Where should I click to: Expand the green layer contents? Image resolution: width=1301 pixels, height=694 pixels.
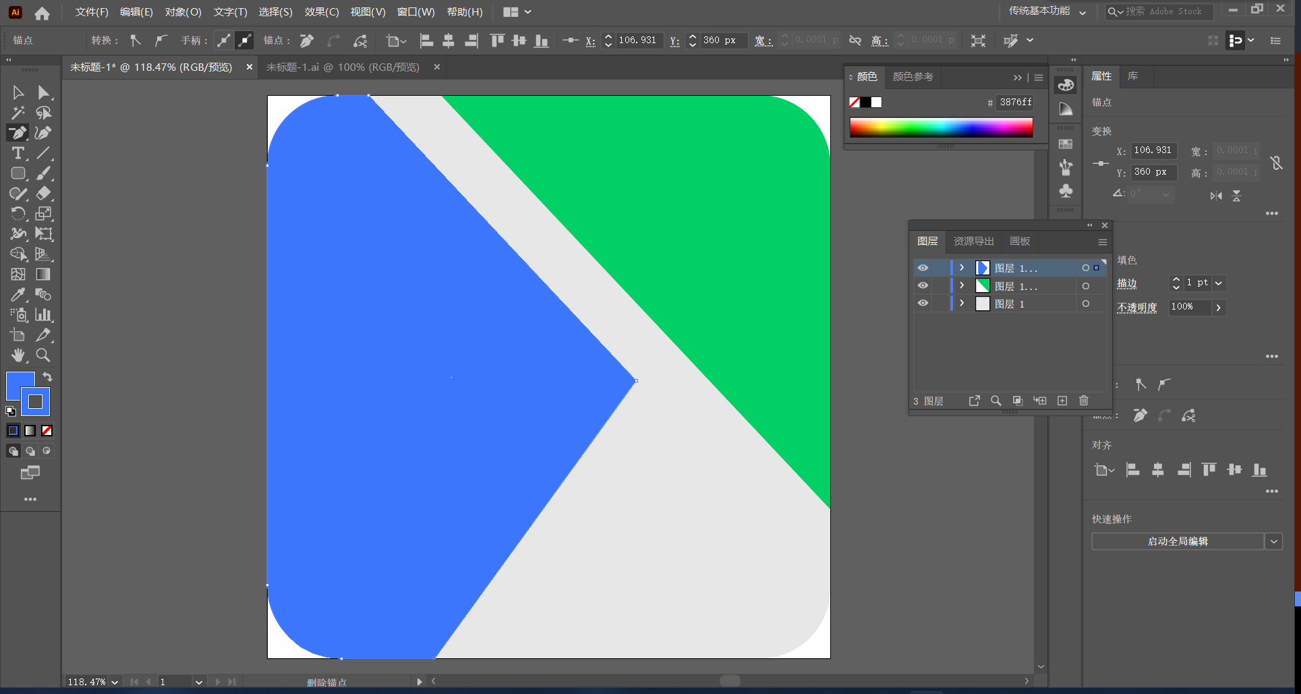pos(962,285)
